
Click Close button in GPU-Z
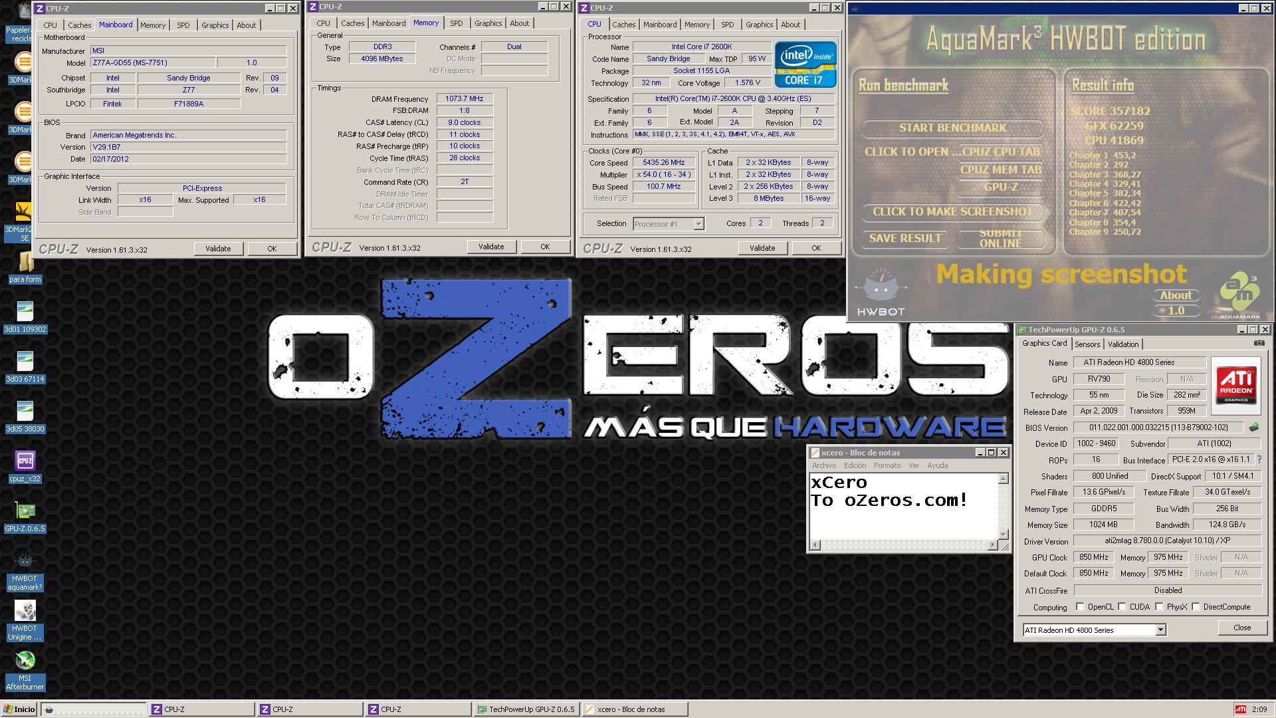point(1241,628)
